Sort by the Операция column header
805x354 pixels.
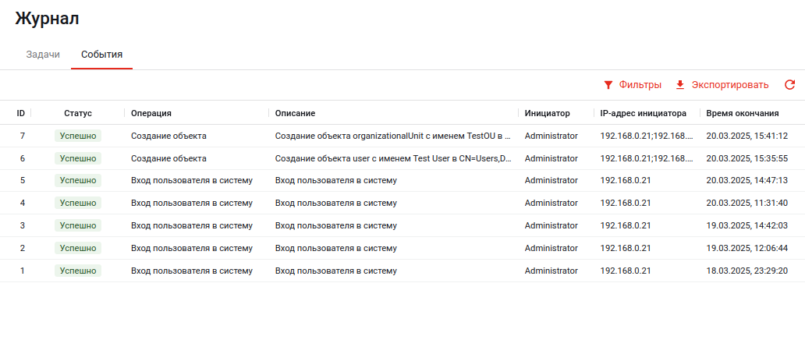pos(151,113)
